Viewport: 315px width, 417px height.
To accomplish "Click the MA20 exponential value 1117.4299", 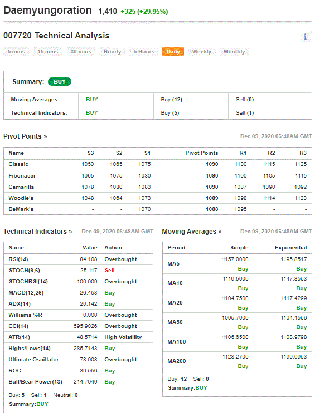I will 294,298.
